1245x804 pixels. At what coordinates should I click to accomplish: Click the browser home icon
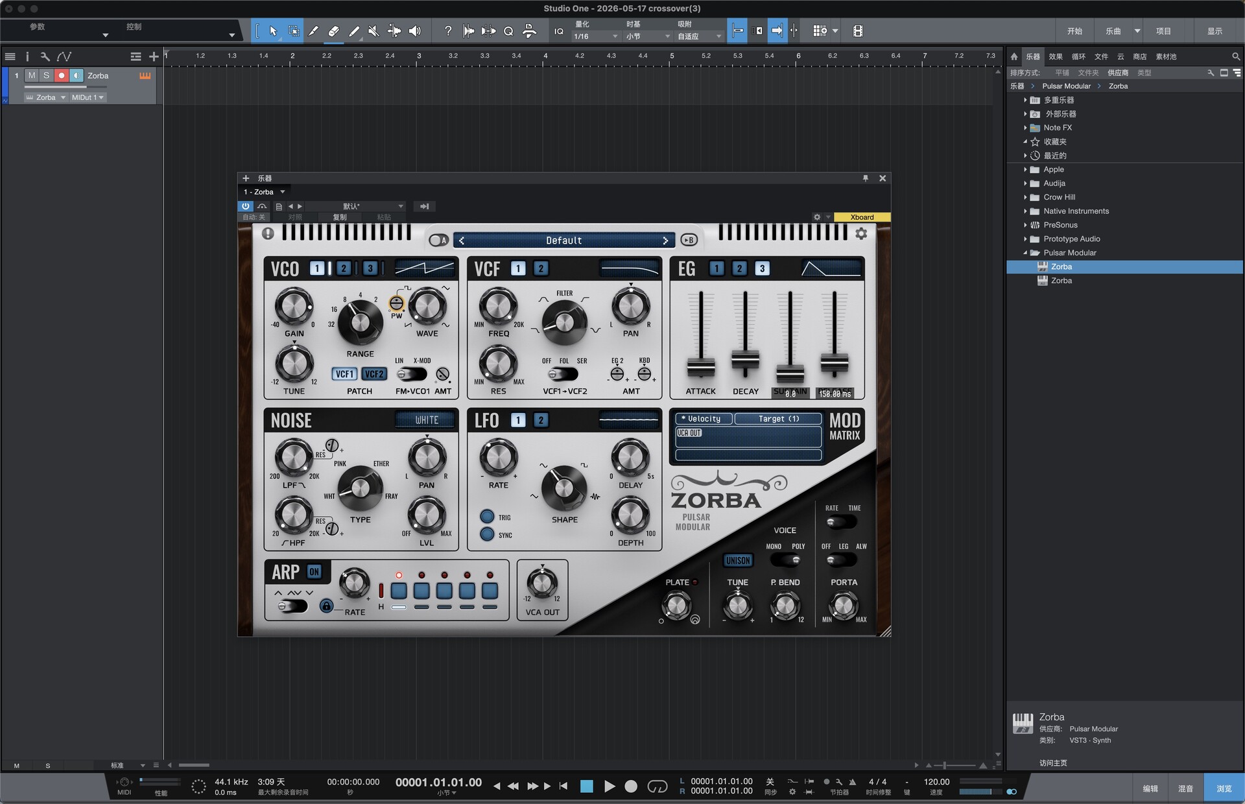[1014, 56]
